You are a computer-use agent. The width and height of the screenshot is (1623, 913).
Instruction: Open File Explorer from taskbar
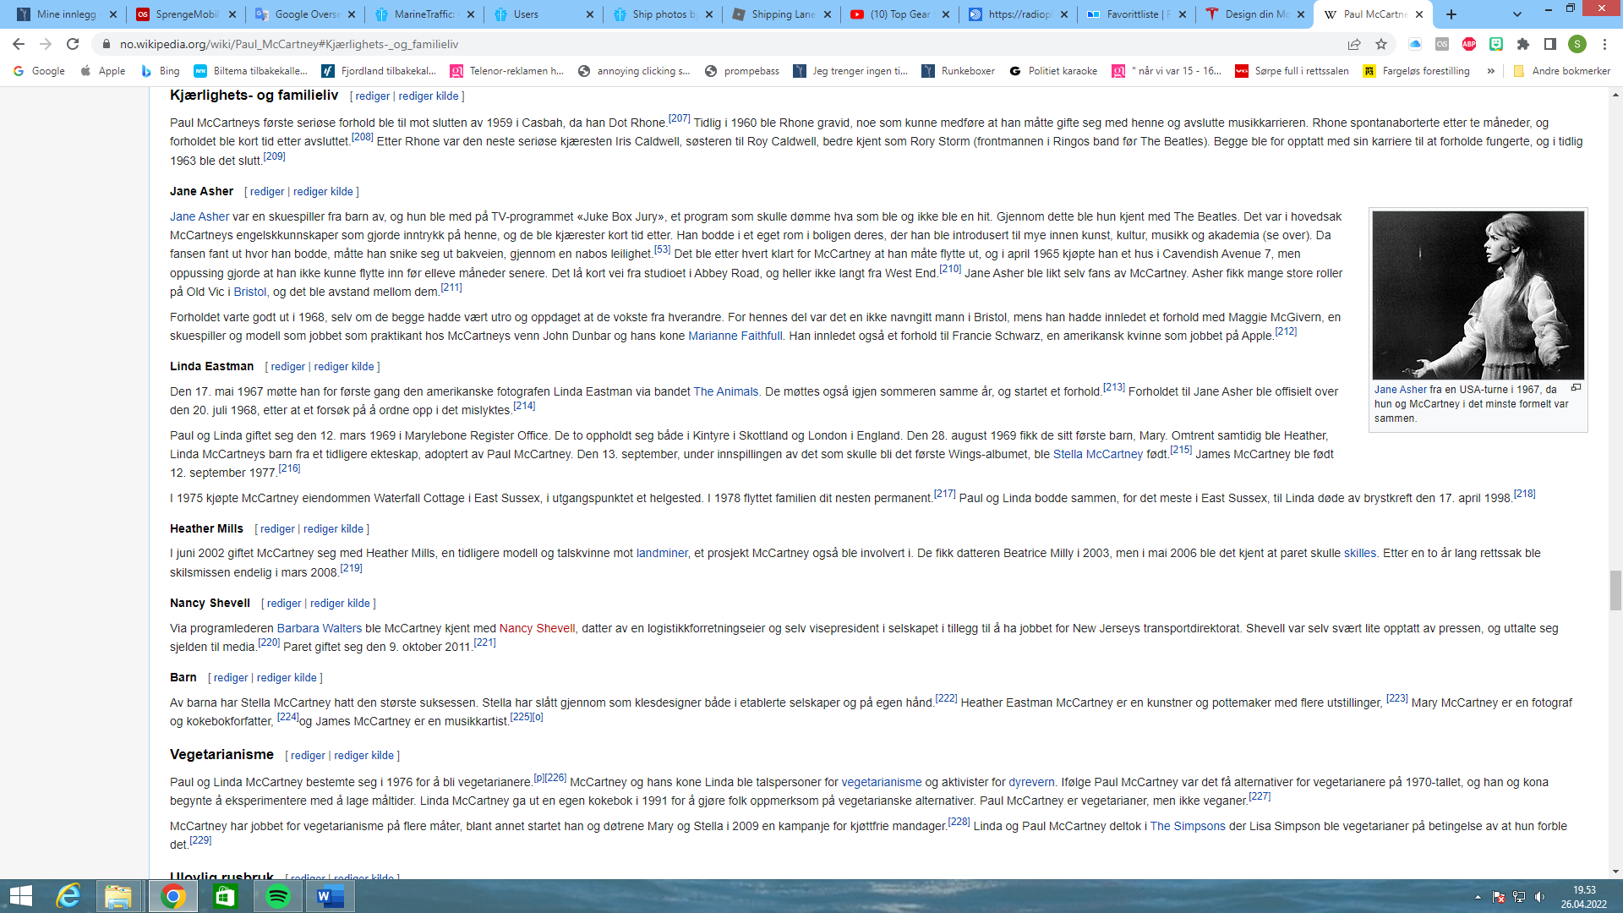point(118,896)
